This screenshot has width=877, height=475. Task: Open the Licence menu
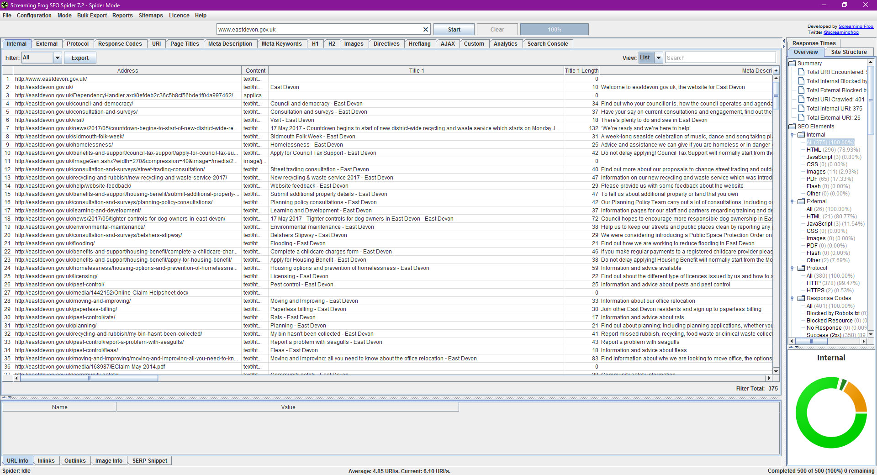(x=179, y=16)
